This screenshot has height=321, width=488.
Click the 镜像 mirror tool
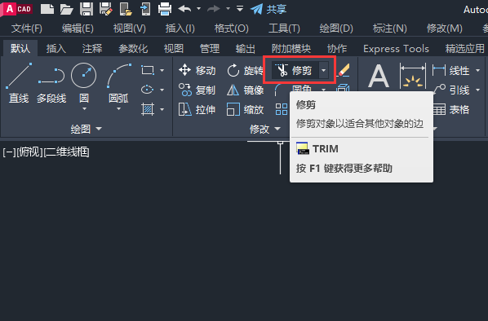[246, 90]
